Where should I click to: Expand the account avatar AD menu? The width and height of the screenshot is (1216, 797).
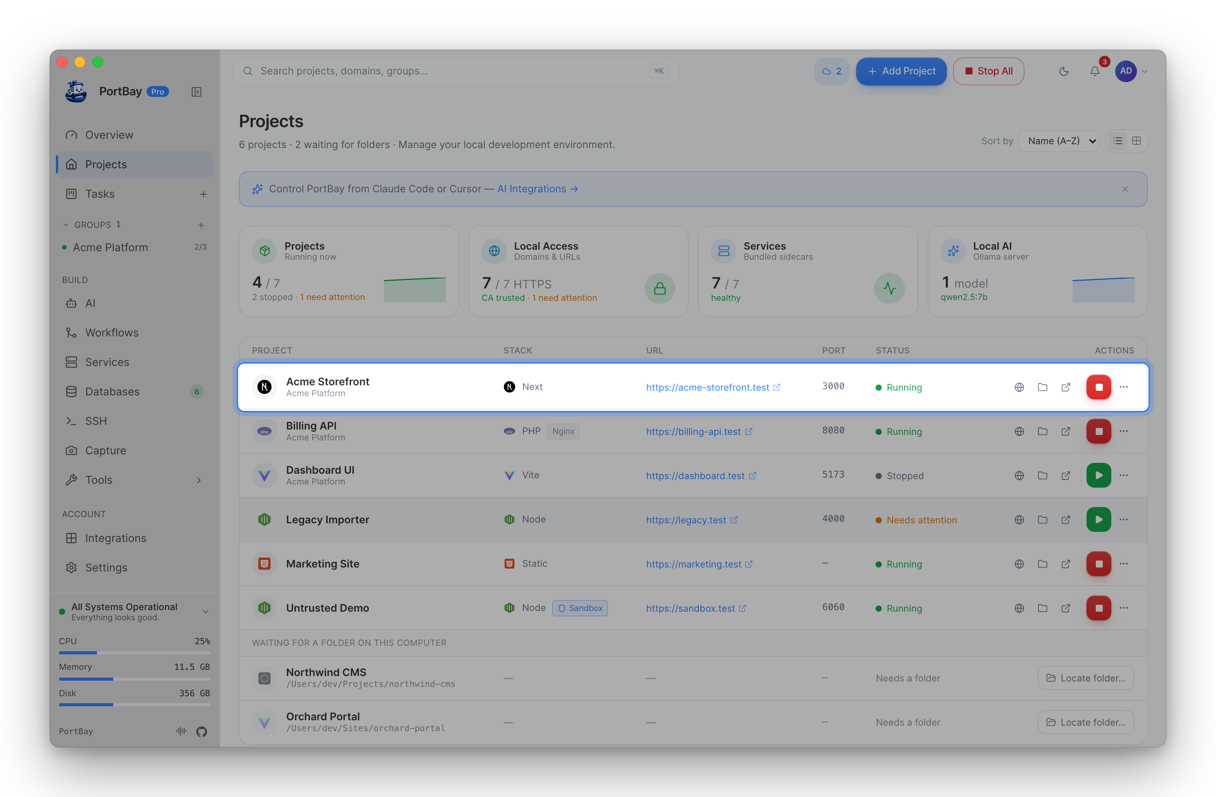click(1131, 71)
